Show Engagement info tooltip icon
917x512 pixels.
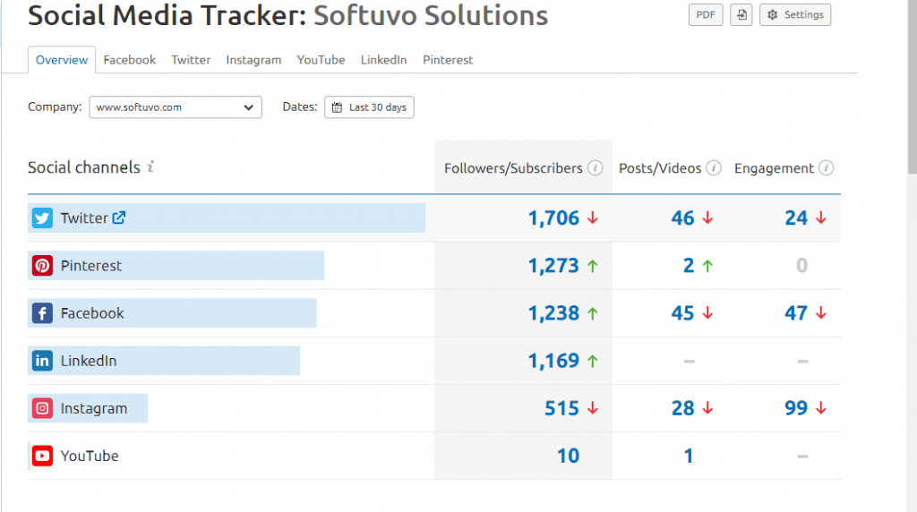coord(827,168)
